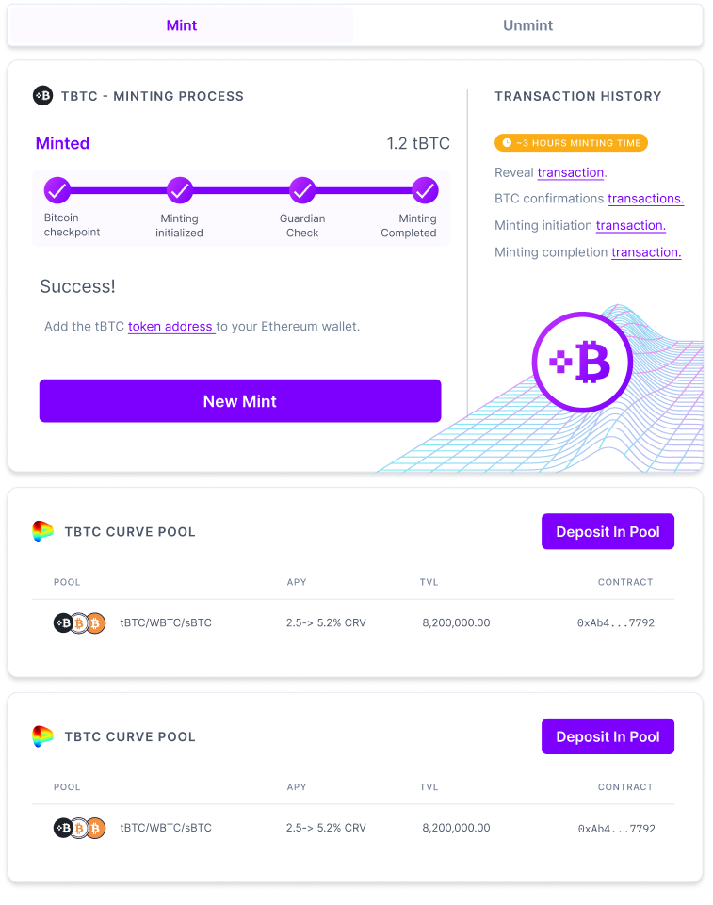Click the stacked coin icons for tBTC/WBTC/sBTC

(x=79, y=622)
